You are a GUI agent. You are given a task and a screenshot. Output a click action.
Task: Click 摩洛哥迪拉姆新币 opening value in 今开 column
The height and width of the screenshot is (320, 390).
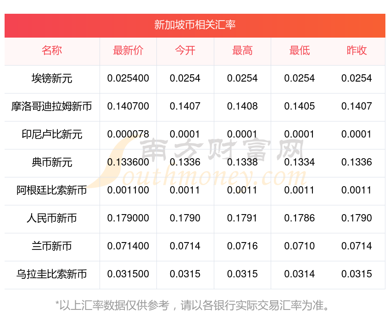coord(185,106)
